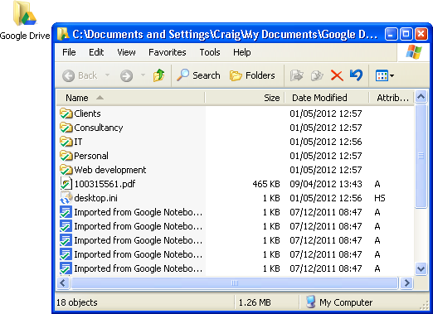Click the date 09/04/2012 13:43
This screenshot has height=314, width=433.
point(326,184)
